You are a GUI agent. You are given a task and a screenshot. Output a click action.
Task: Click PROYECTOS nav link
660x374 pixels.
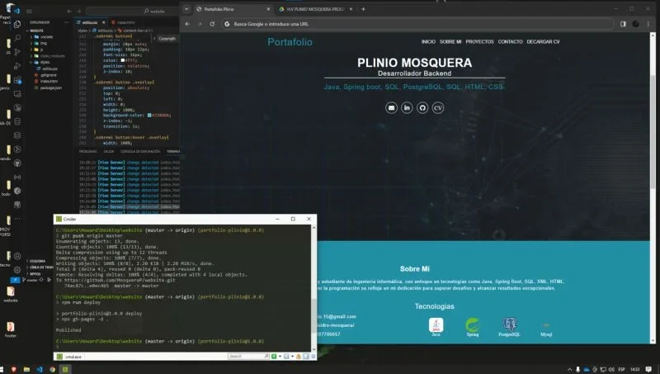click(x=479, y=42)
